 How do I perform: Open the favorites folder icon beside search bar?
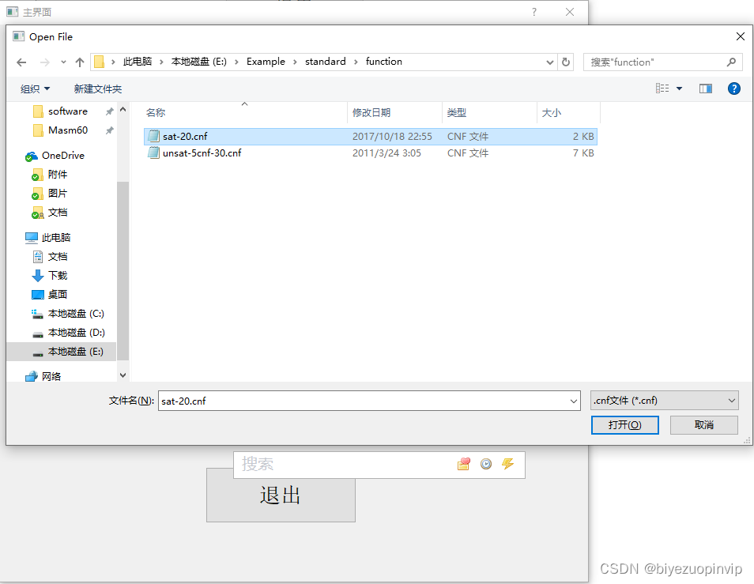point(464,464)
